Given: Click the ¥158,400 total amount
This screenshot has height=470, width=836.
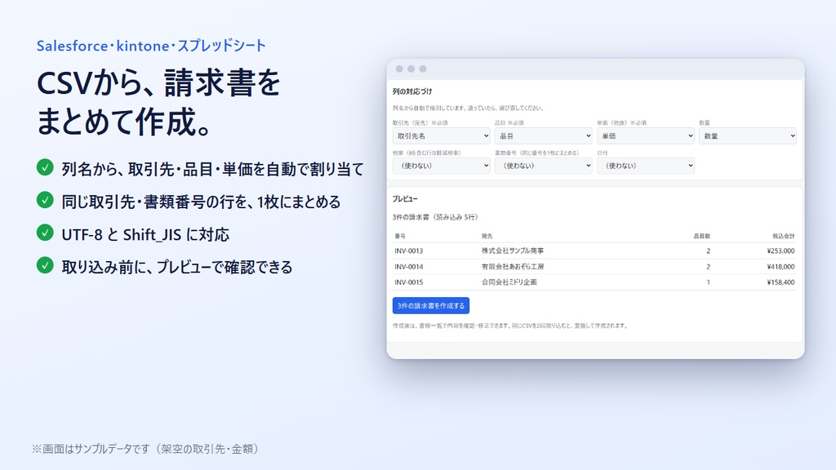Looking at the screenshot, I should [780, 282].
